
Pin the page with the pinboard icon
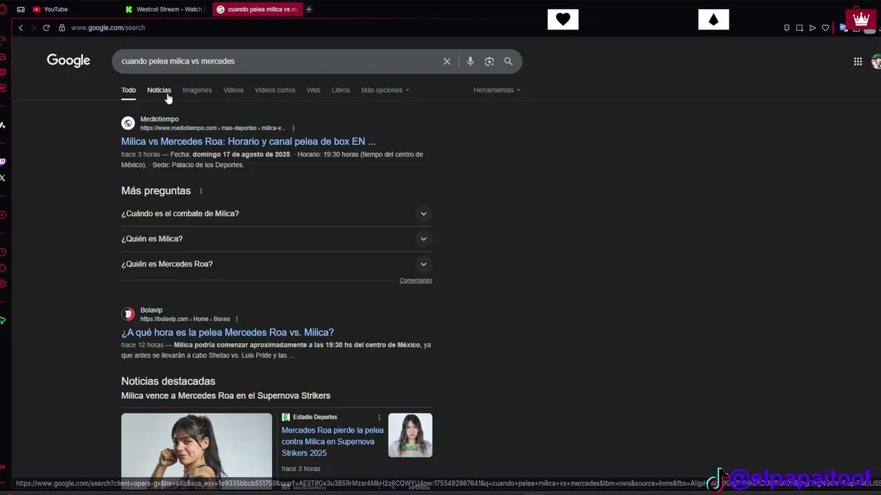pyautogui.click(x=787, y=27)
